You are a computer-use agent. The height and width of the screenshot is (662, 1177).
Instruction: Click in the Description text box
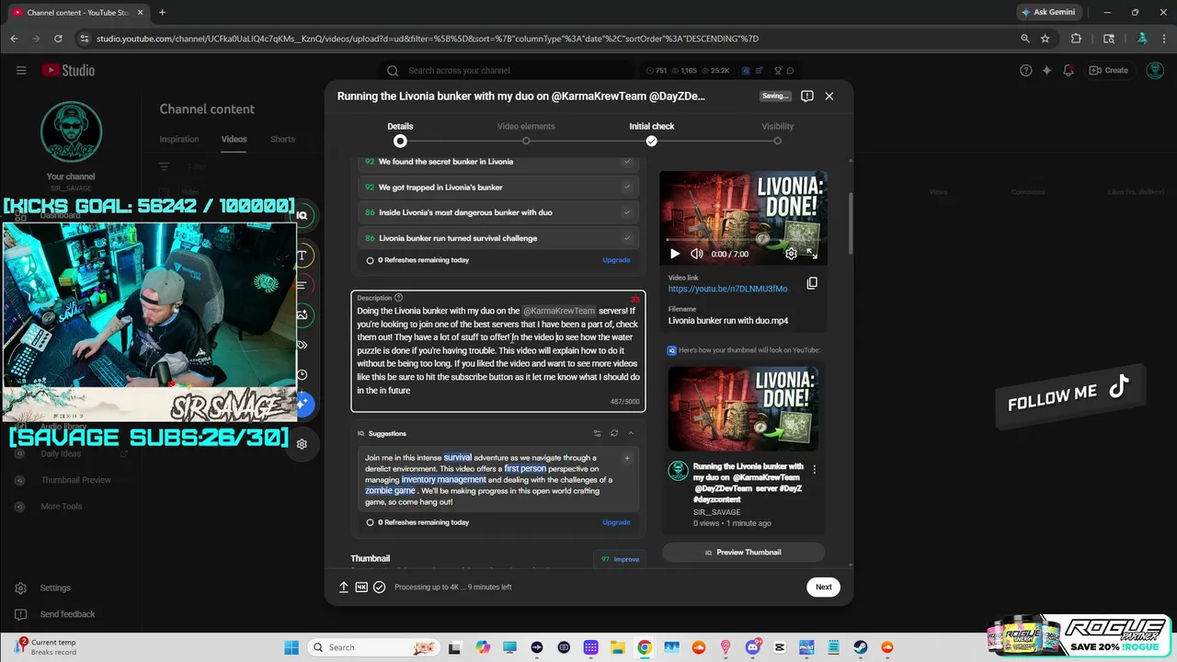pyautogui.click(x=497, y=351)
